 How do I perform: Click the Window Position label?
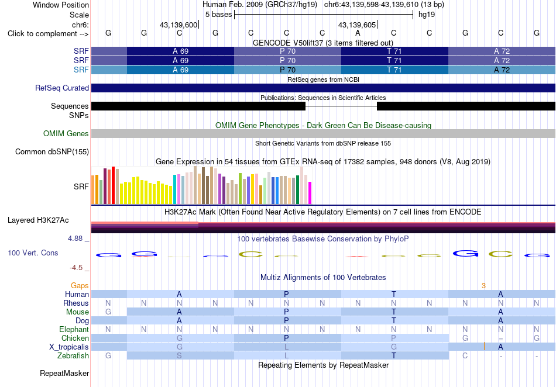[x=61, y=5]
